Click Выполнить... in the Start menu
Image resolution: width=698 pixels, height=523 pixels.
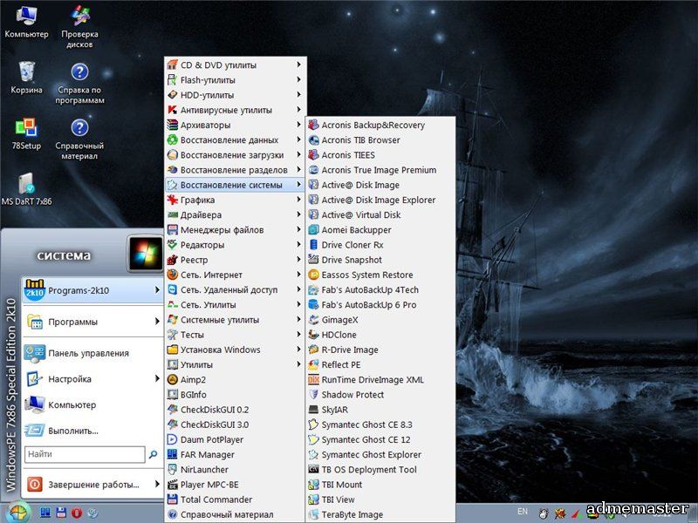pos(92,431)
